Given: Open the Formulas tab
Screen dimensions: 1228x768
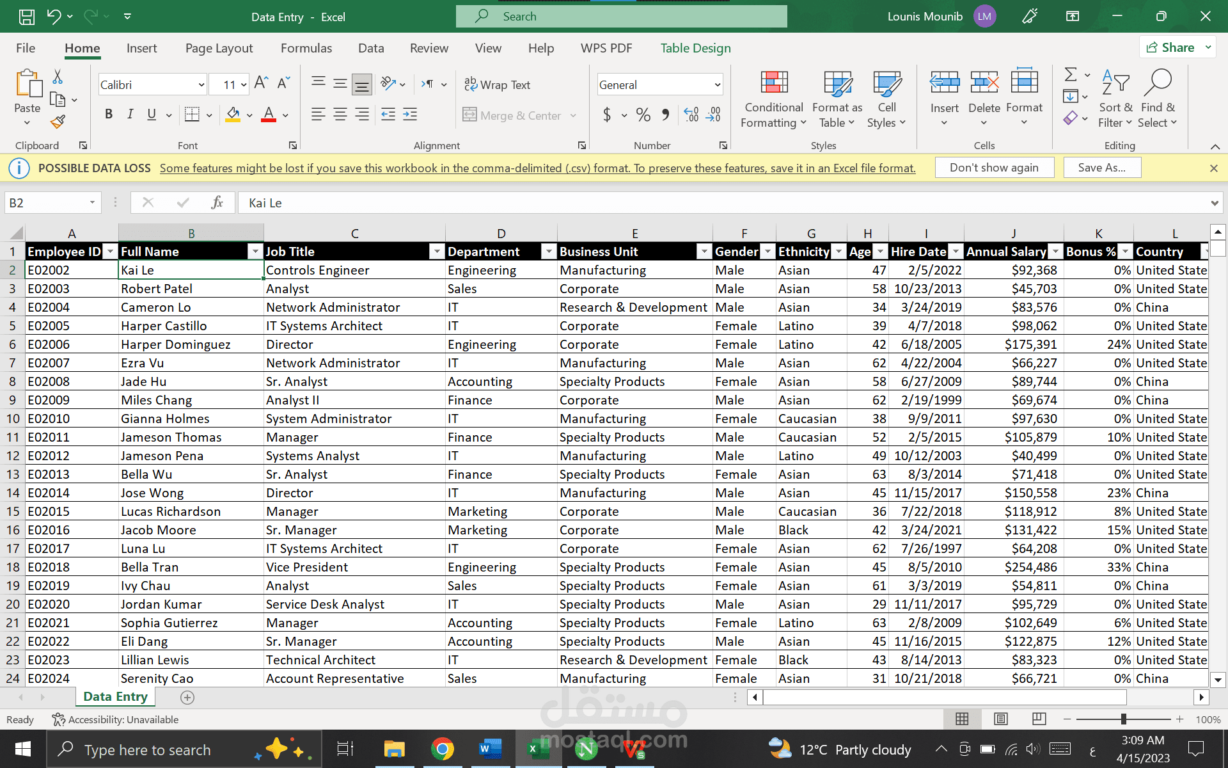Looking at the screenshot, I should coord(306,48).
